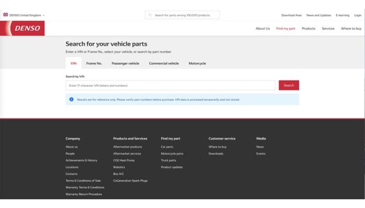Click the Find my part footer heading
The width and height of the screenshot is (365, 208).
tap(171, 138)
